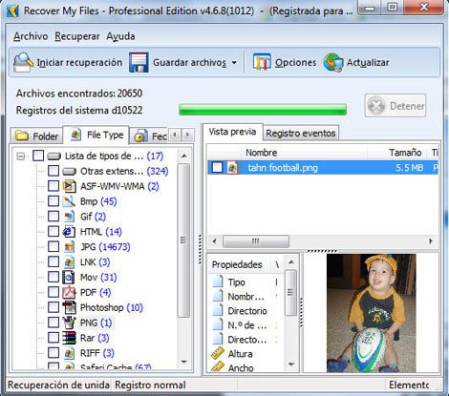Open the Guardar archivos dropdown arrow

point(234,63)
